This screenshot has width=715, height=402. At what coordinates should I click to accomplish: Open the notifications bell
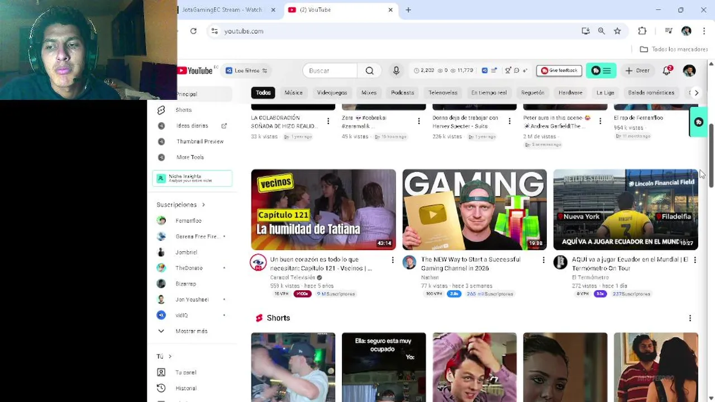coord(667,70)
